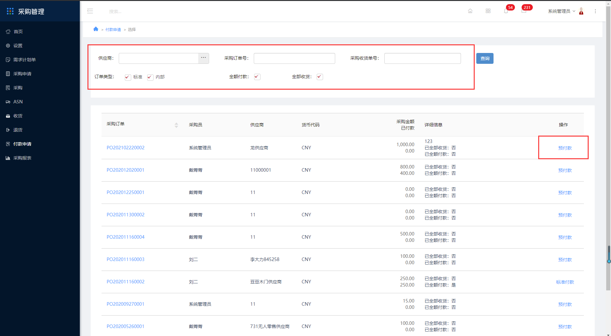Screen dimensions: 611x336
Task: Click the 退货 icon in the sidebar
Action: point(8,130)
